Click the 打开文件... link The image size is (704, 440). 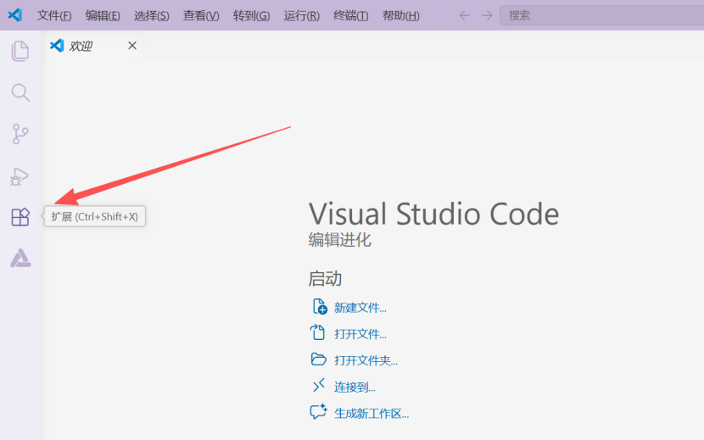360,334
